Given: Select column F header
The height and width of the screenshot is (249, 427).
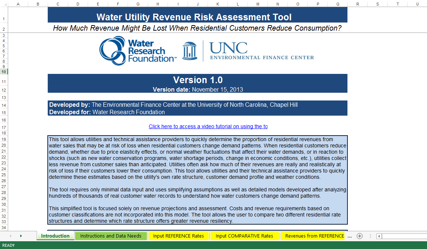Looking at the screenshot, I should 118,4.
